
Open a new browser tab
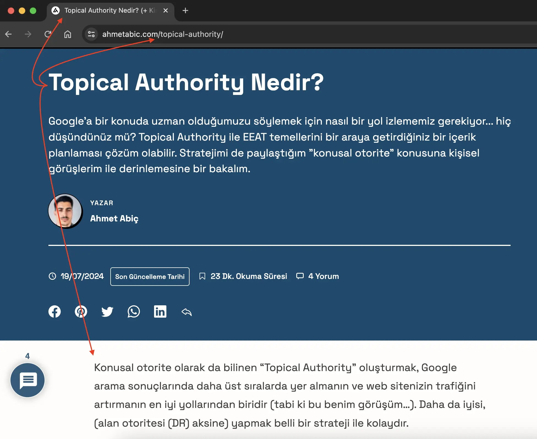tap(185, 10)
